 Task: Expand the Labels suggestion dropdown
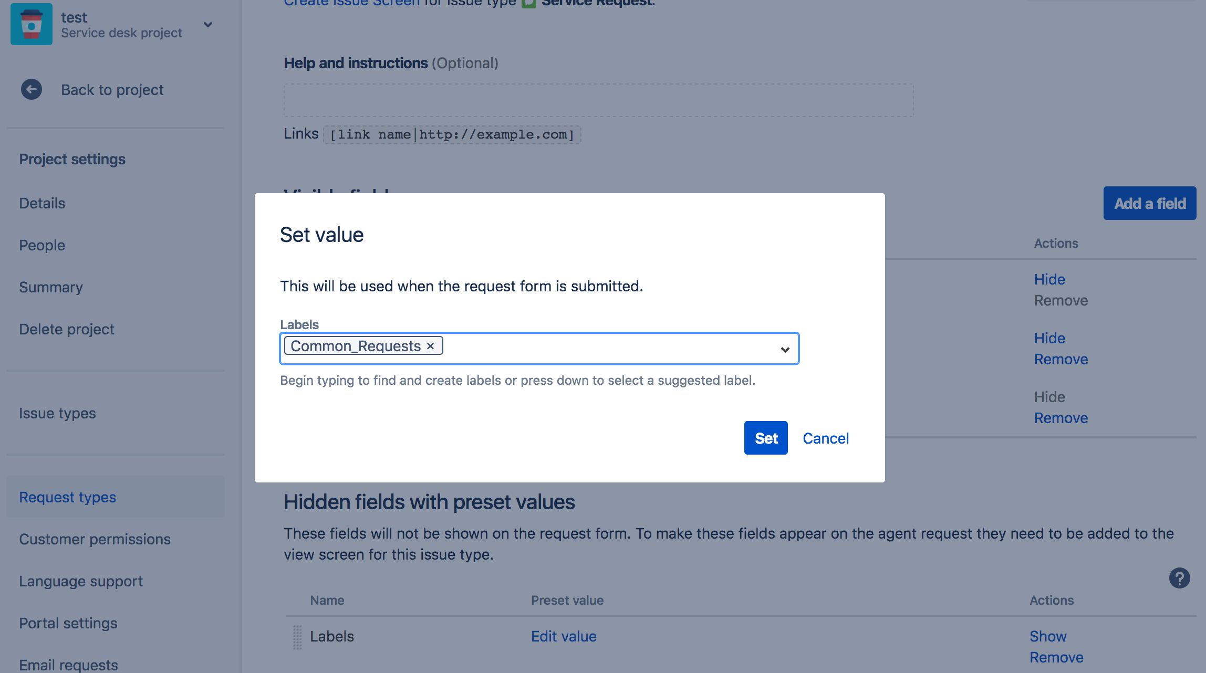(x=784, y=349)
